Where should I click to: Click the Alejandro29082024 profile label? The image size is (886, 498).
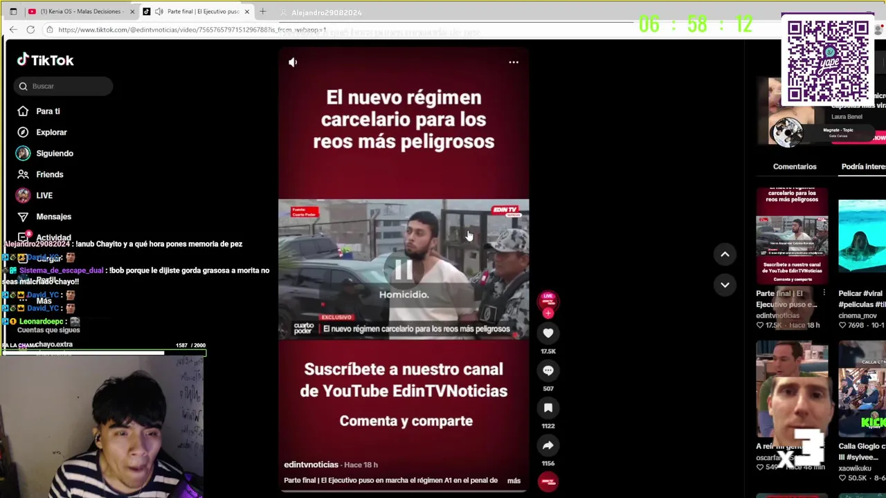[326, 12]
